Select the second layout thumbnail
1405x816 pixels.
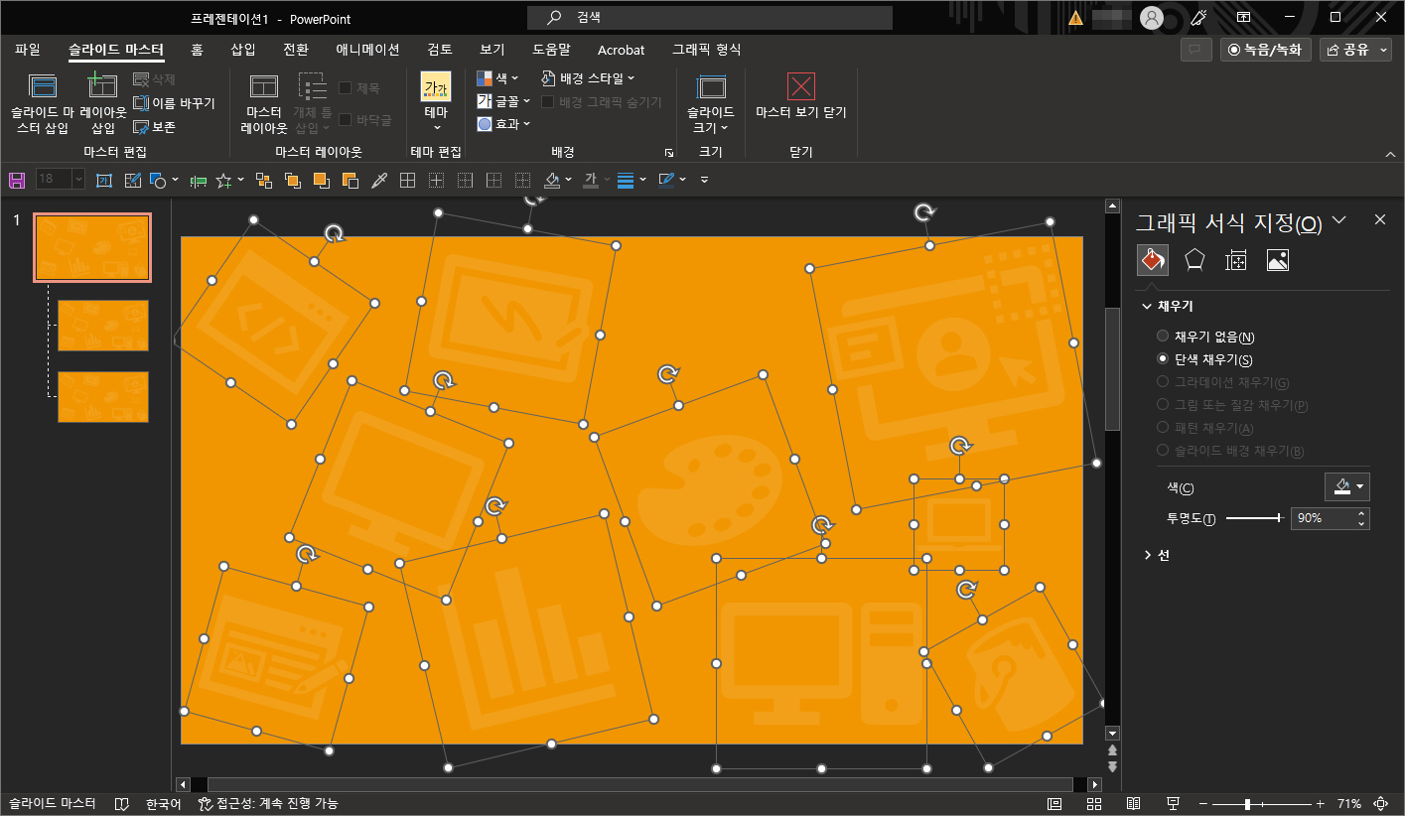pyautogui.click(x=103, y=397)
